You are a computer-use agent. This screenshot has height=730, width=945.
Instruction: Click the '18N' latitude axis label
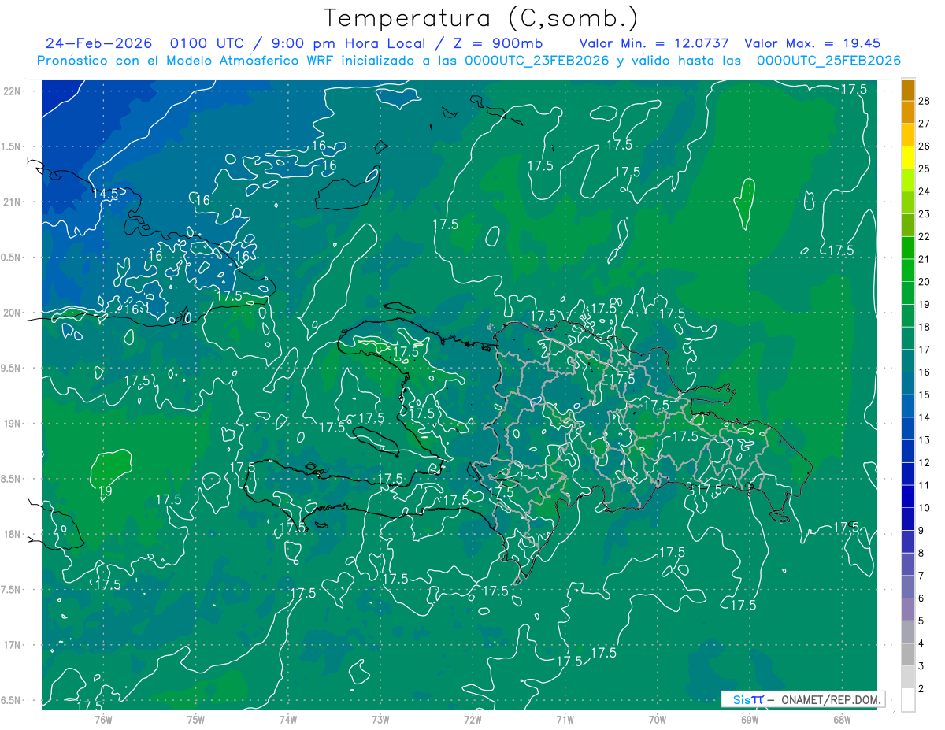point(13,534)
